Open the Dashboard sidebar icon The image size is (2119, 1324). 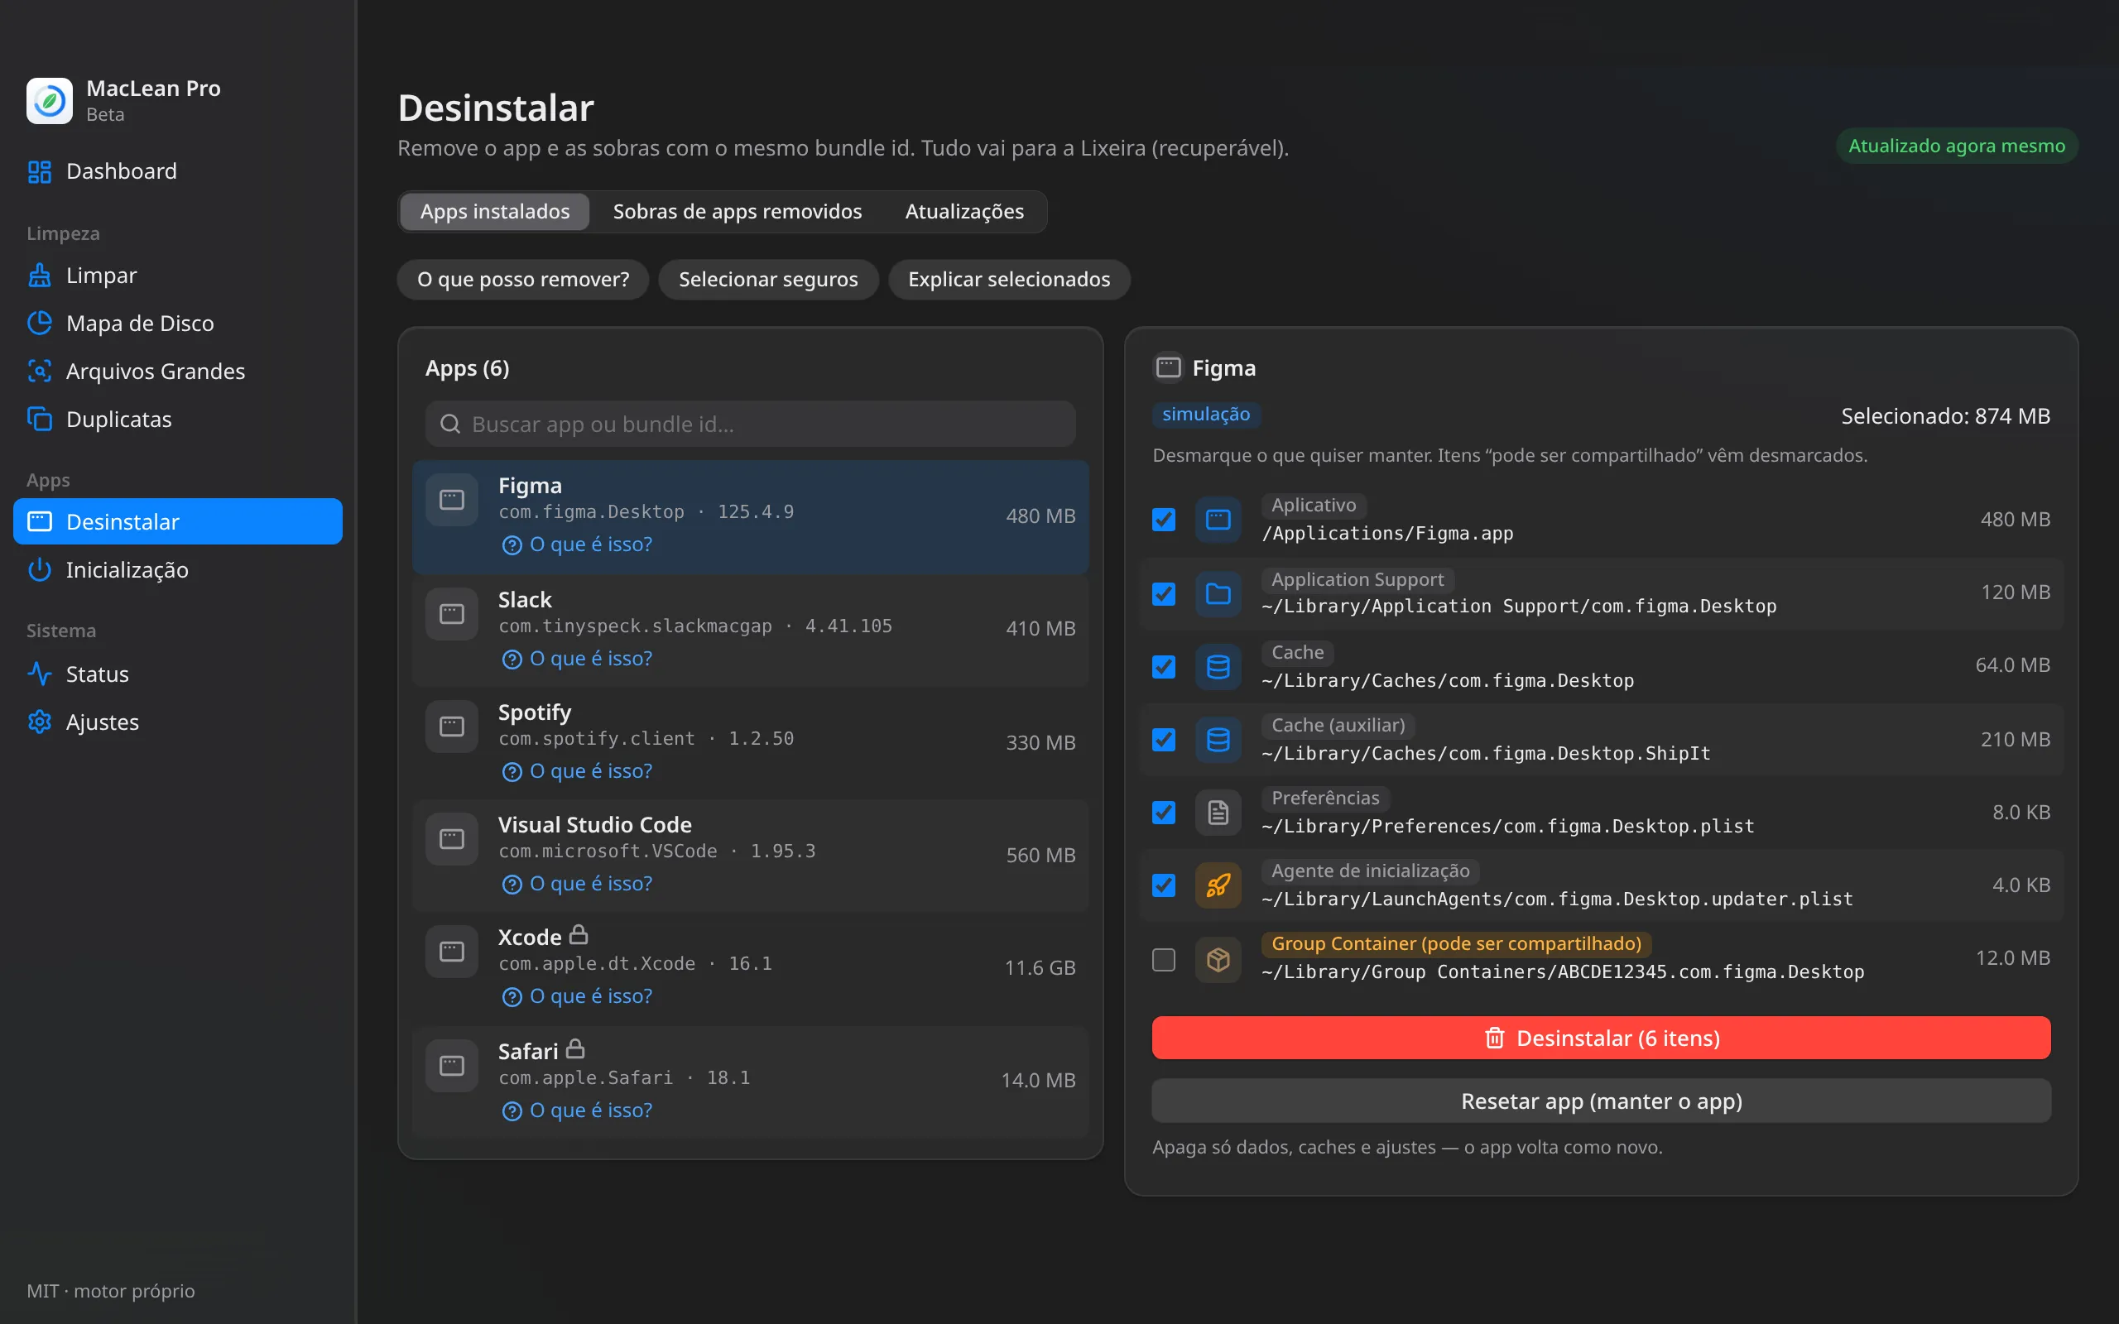40,171
